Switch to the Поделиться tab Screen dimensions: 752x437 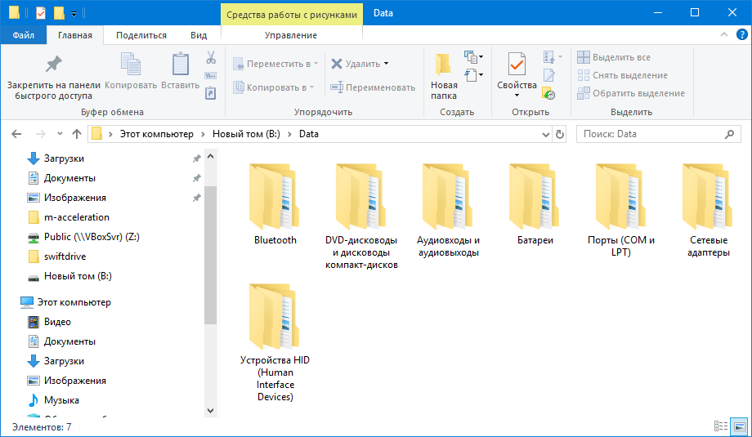(141, 35)
